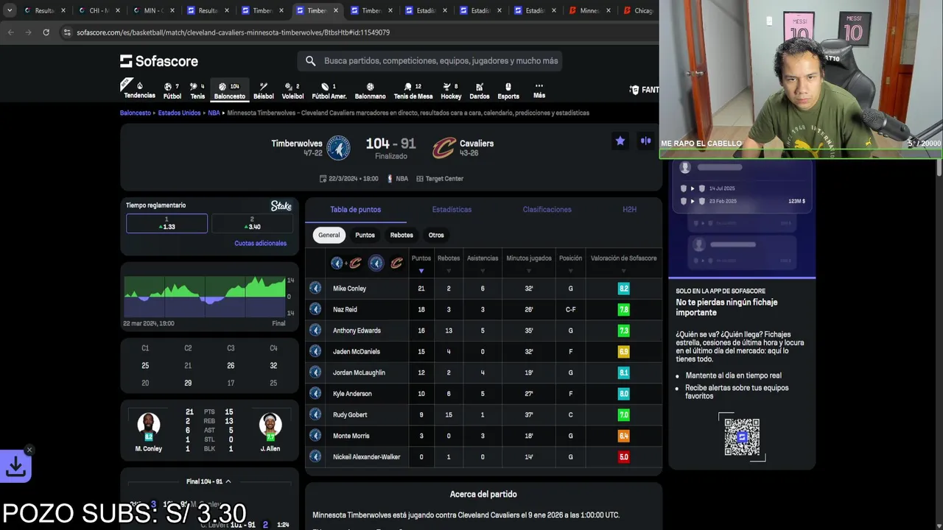
Task: Click the download arrow overlay icon
Action: click(x=15, y=466)
